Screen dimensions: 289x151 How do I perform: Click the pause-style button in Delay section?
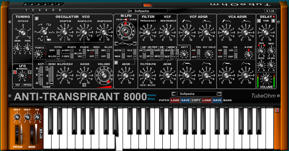259,21
